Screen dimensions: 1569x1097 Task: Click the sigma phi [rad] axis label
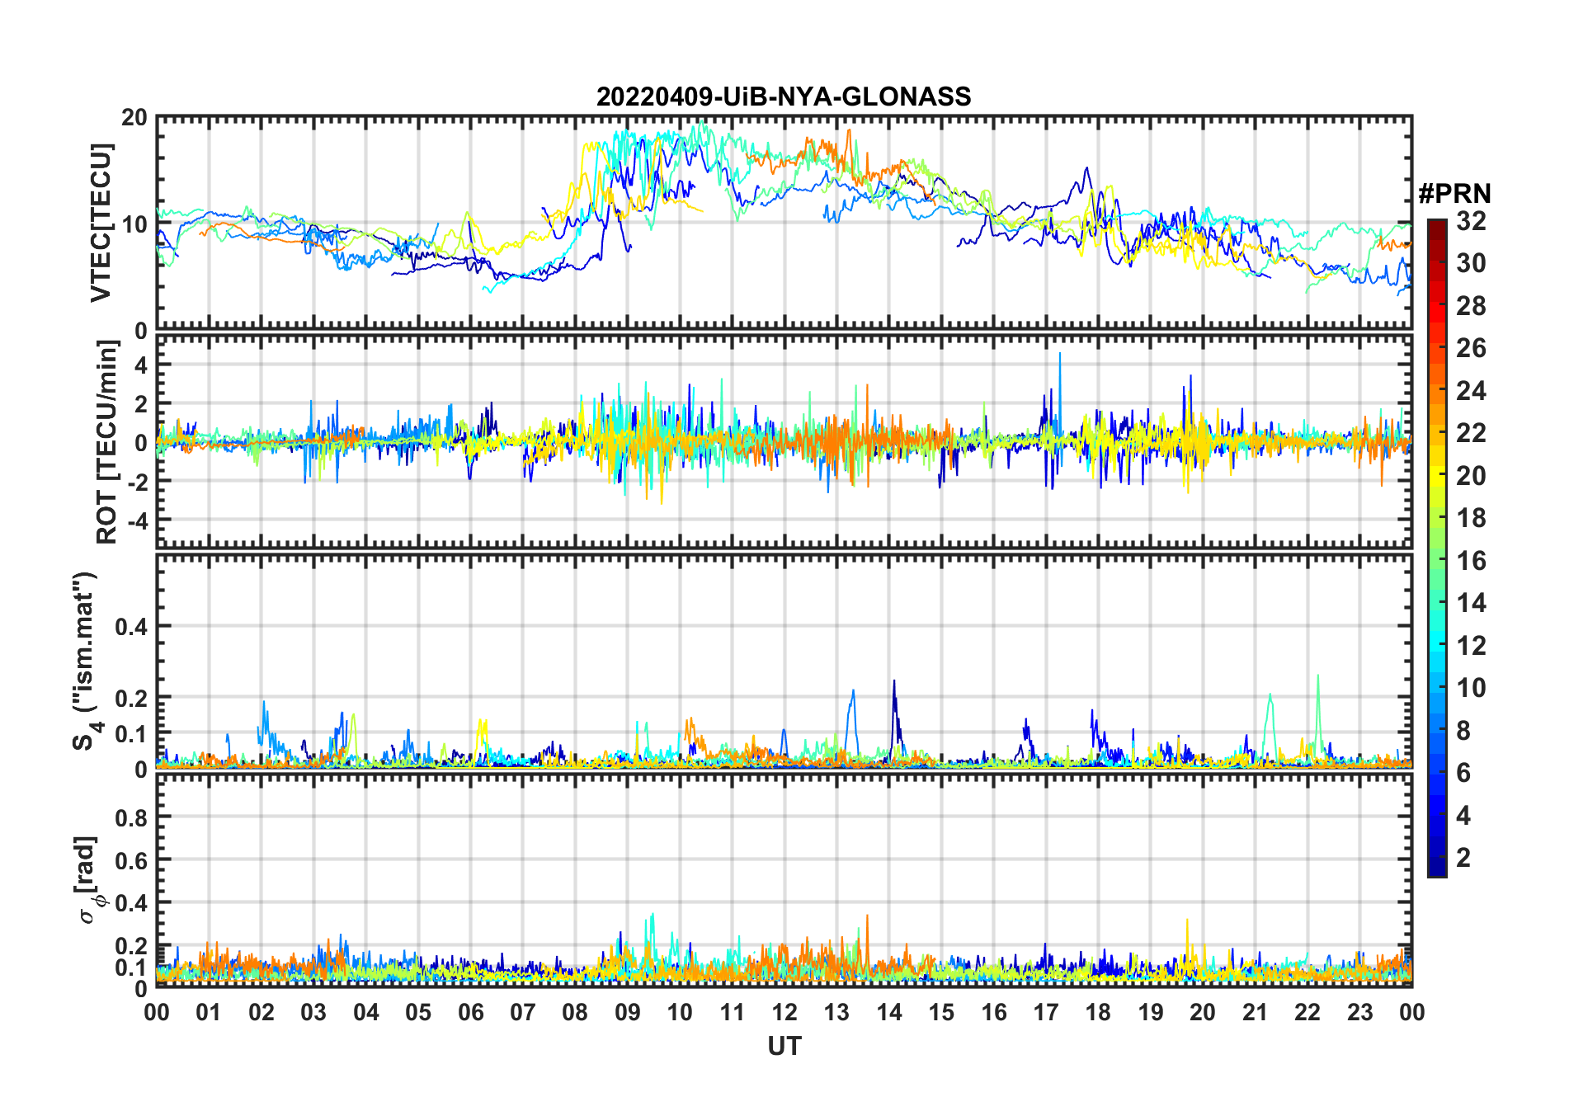coord(89,879)
